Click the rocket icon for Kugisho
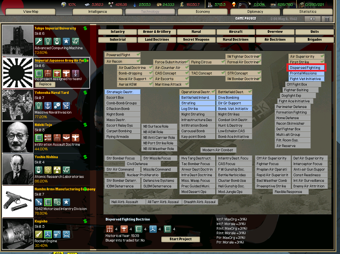 coord(39,234)
